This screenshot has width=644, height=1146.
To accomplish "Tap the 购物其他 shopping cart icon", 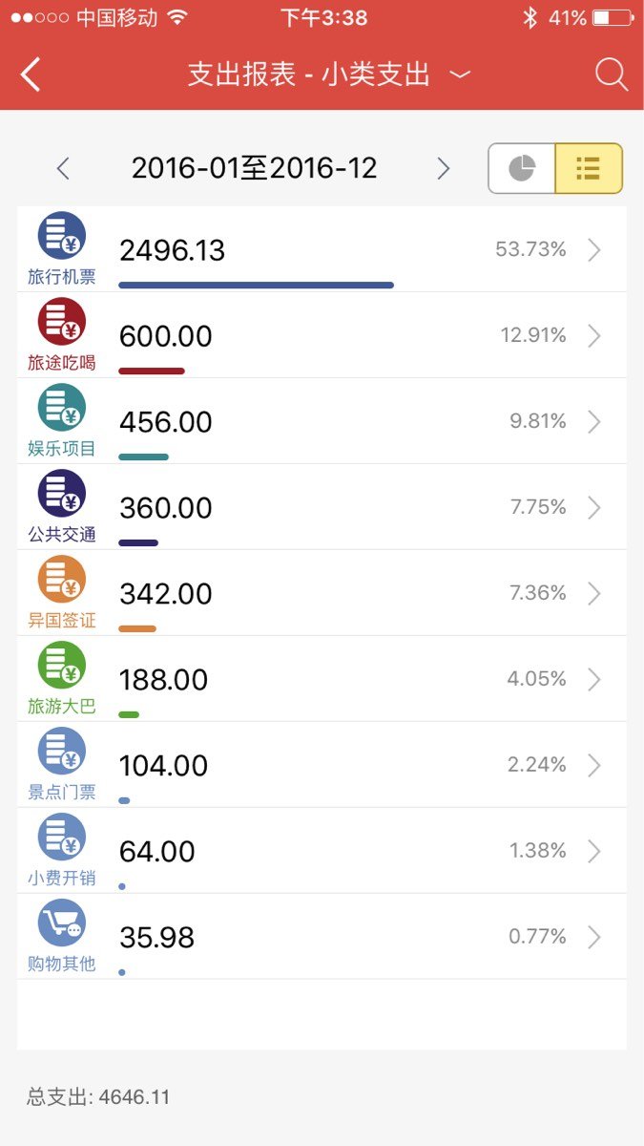I will (62, 923).
